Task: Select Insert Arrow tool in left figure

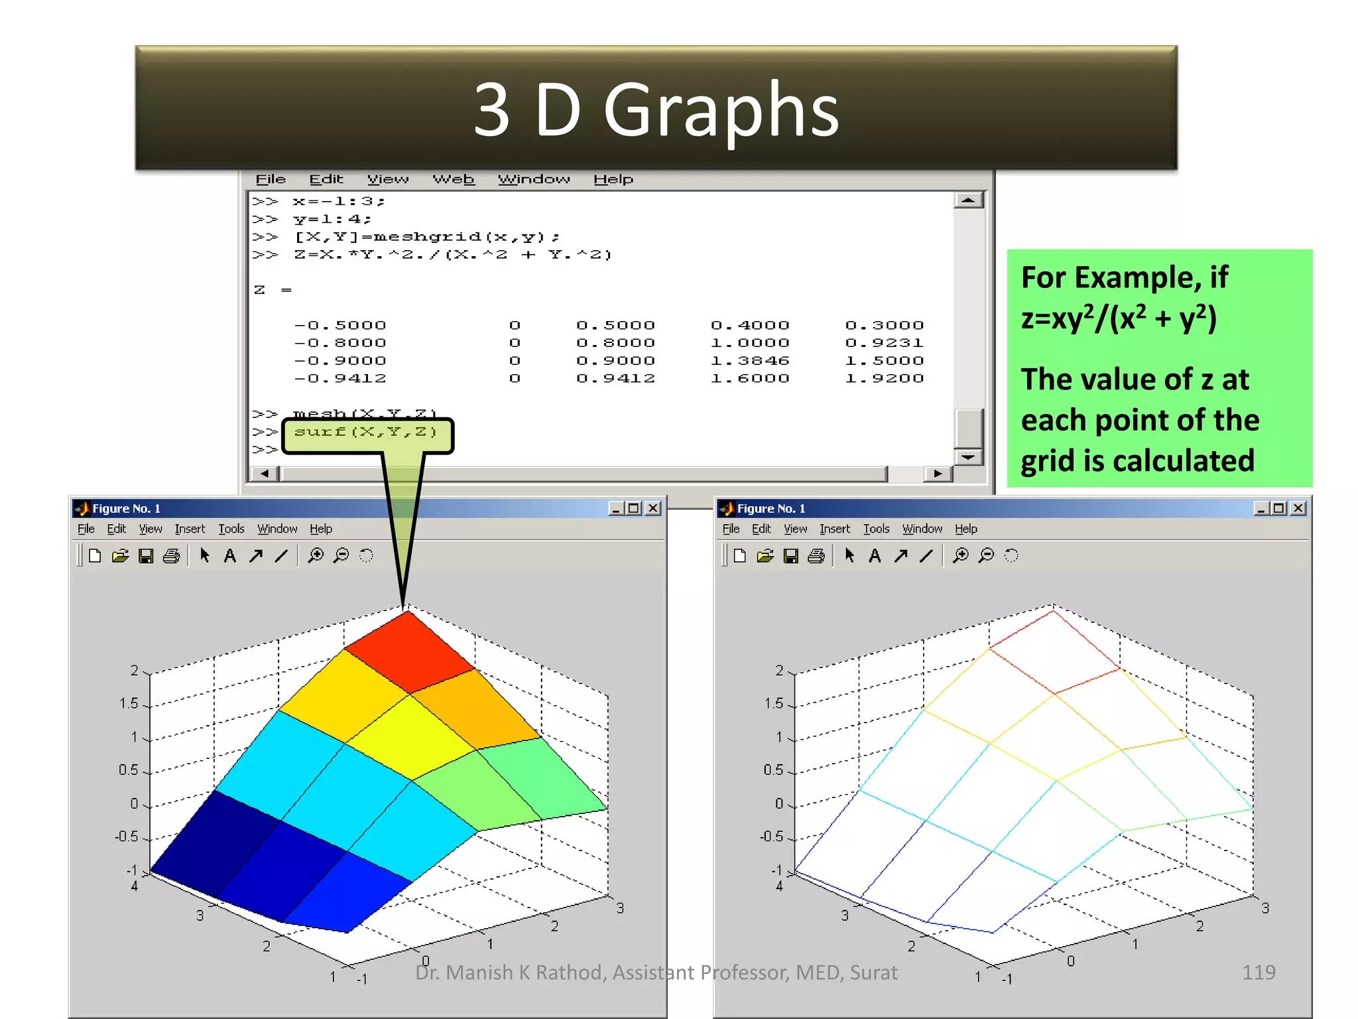Action: pos(255,556)
